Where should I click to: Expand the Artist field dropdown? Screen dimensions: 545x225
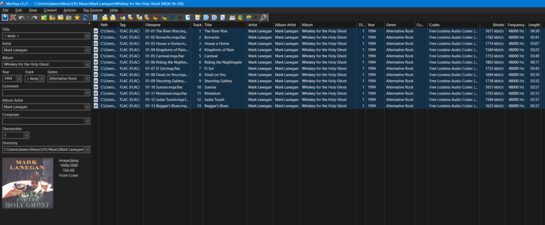point(87,50)
